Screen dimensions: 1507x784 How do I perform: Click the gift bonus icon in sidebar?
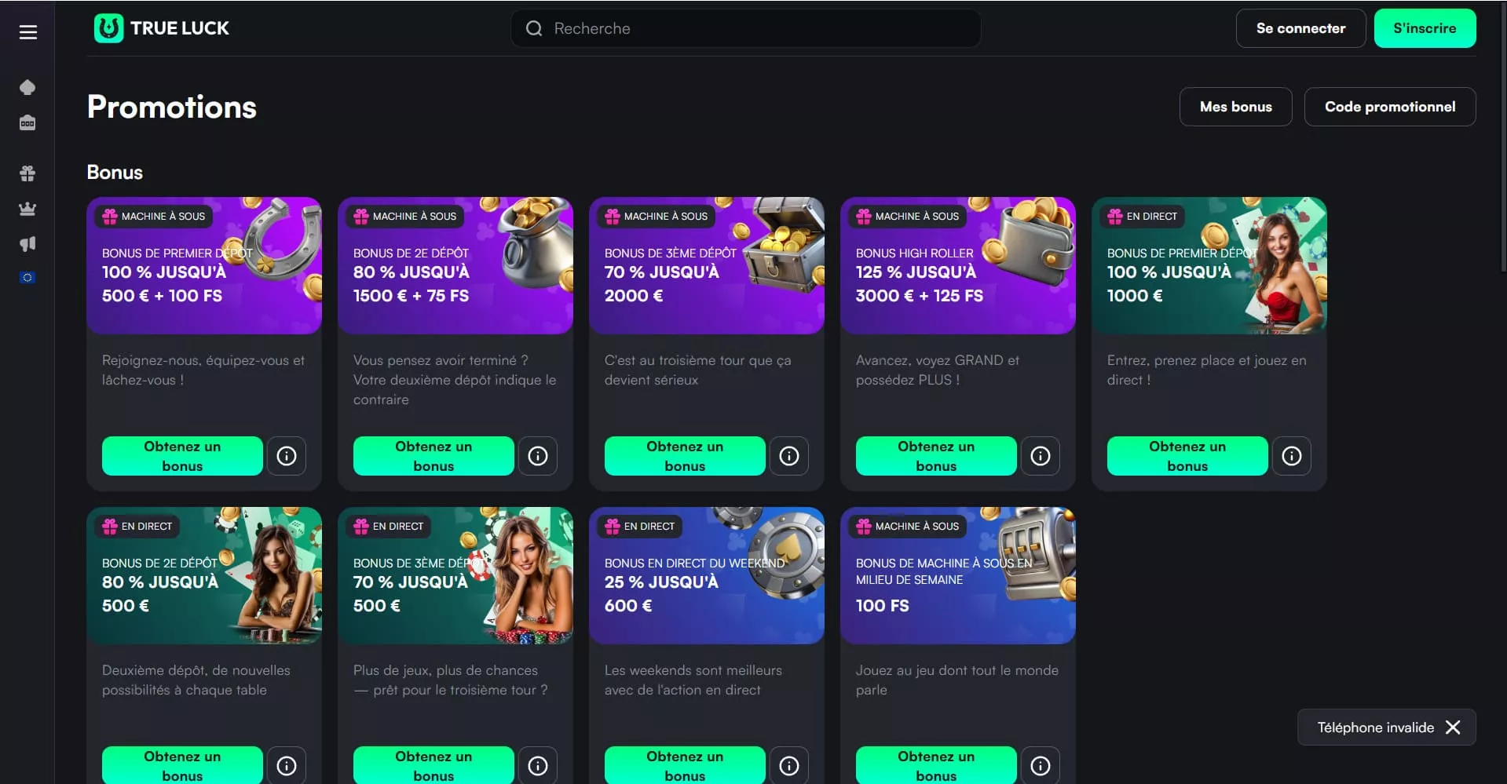tap(27, 173)
